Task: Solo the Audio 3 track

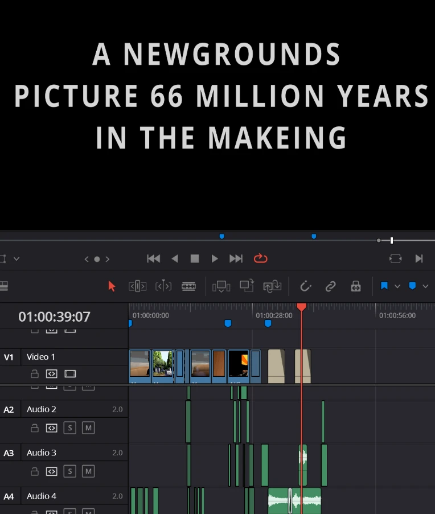Action: tap(70, 471)
